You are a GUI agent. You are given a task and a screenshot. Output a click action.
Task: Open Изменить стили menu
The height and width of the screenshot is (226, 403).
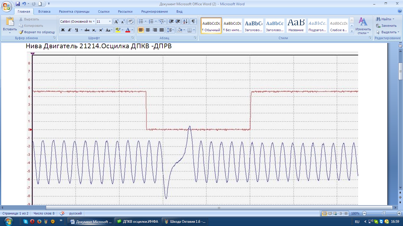click(363, 26)
